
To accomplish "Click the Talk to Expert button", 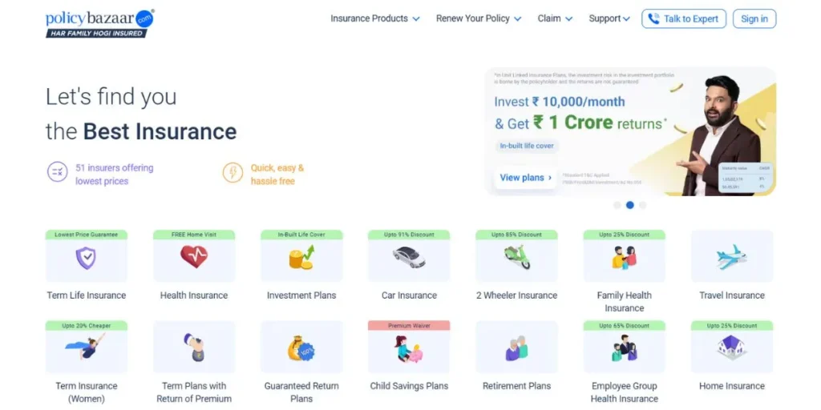I will [x=684, y=19].
